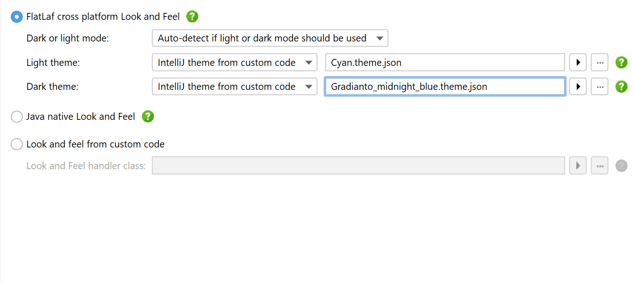Click arrow button next to Cyan.theme.json field

tap(578, 62)
